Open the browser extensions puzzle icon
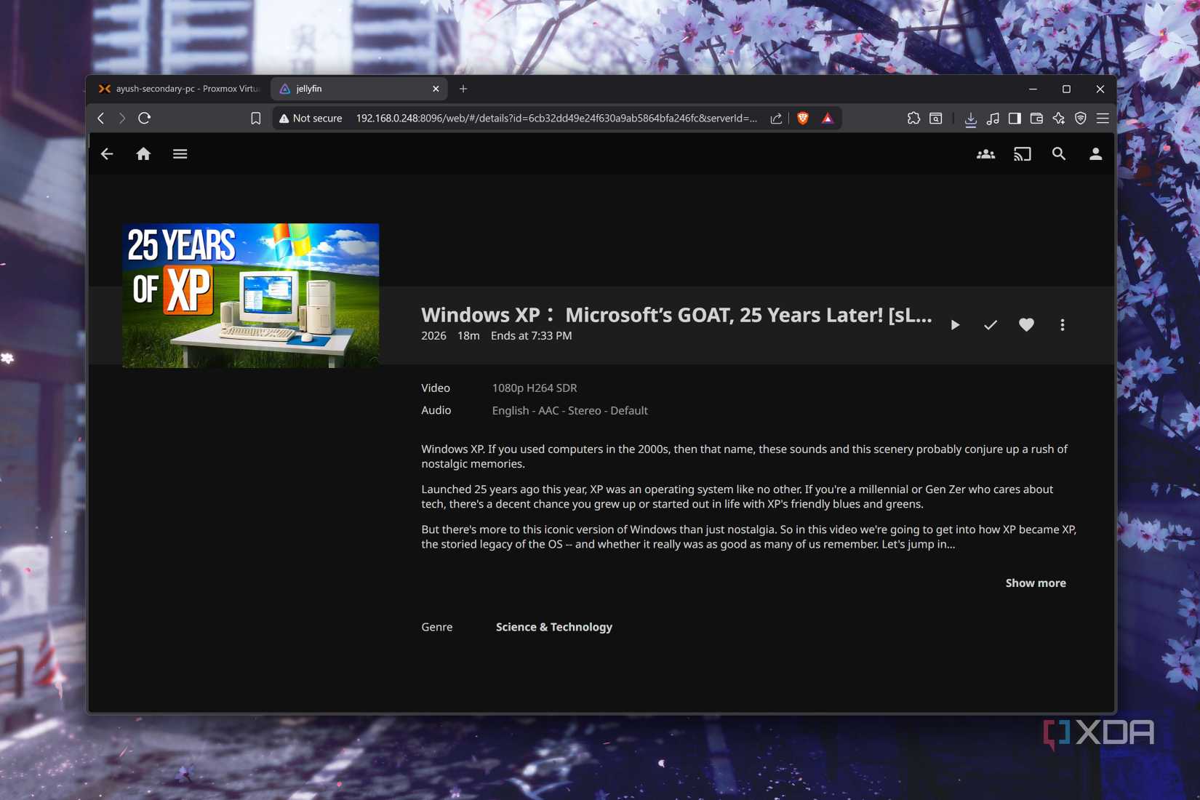1200x800 pixels. (x=913, y=119)
